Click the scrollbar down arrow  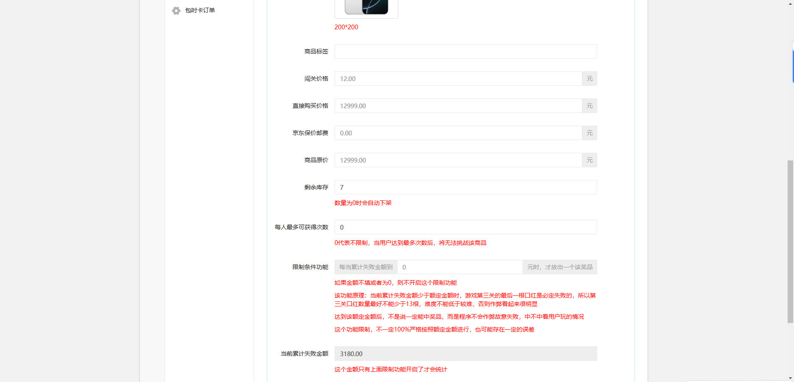(790, 378)
